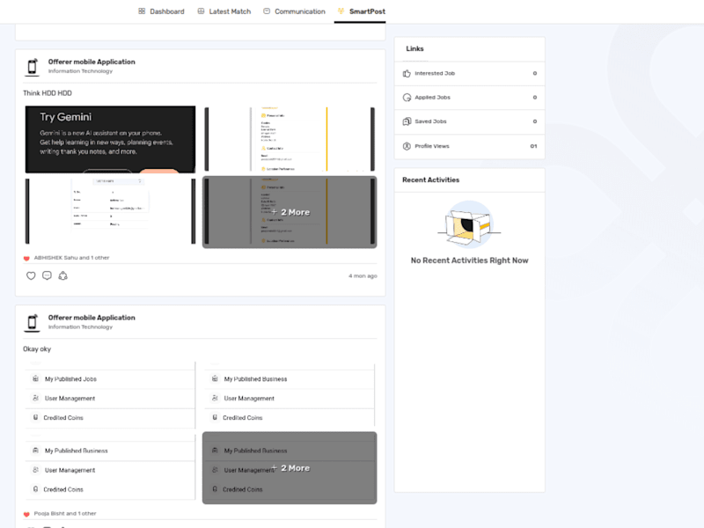Screen dimensions: 704x528
Task: Open the 'My Published Jobs' screenshot thumbnail
Action: click(111, 395)
